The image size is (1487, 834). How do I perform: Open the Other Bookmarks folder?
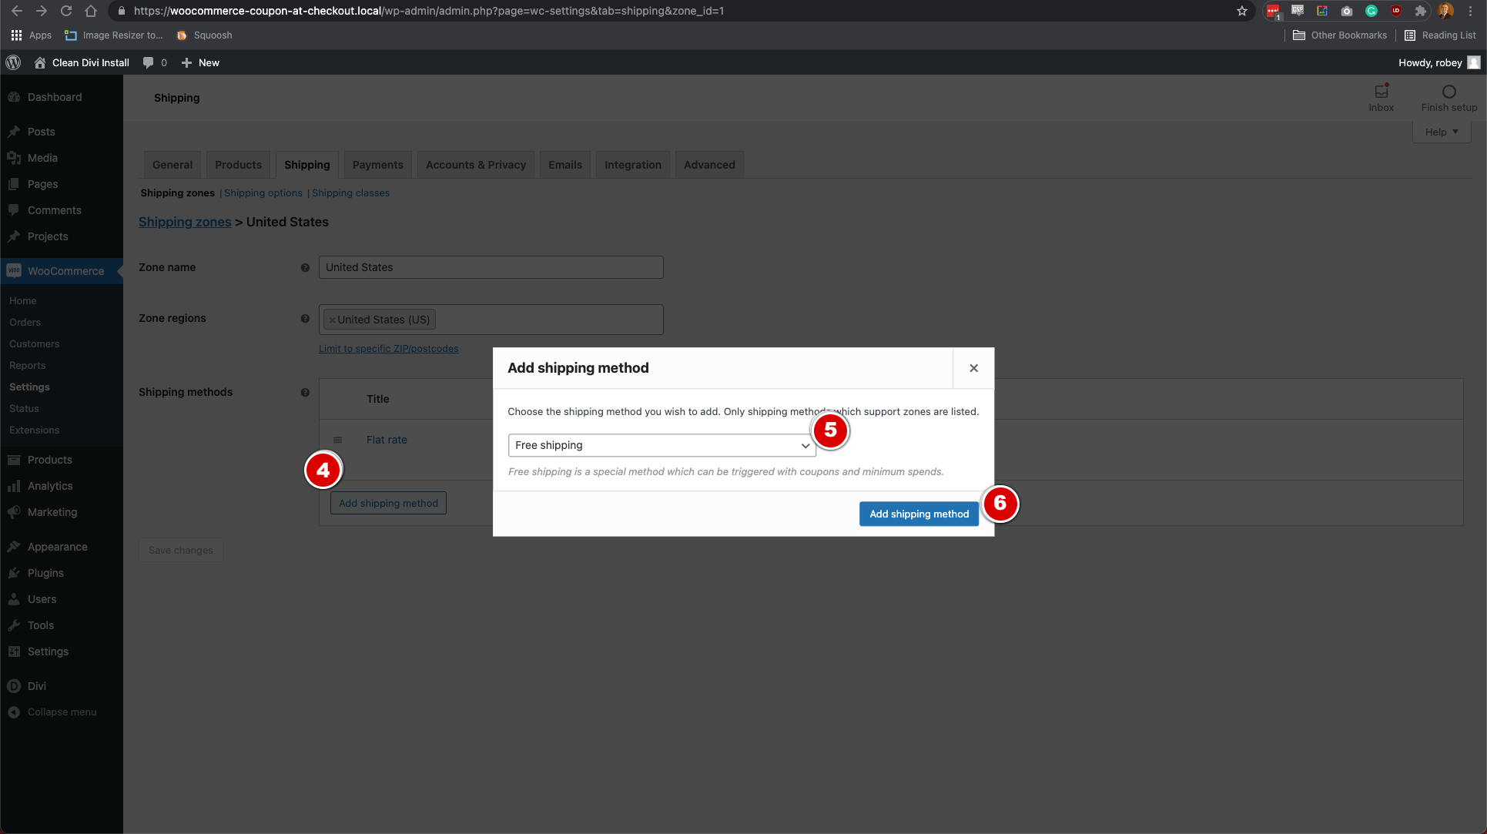(x=1340, y=35)
